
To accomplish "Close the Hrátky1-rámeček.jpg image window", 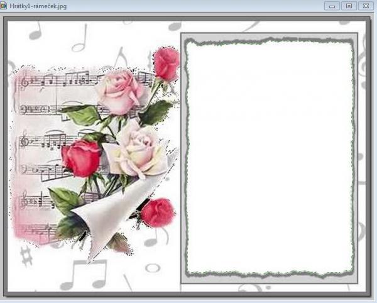I will [x=366, y=6].
